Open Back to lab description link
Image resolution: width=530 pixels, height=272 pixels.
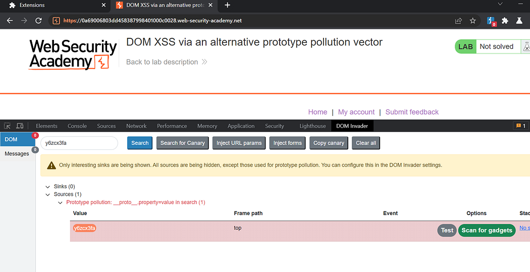[x=167, y=62]
